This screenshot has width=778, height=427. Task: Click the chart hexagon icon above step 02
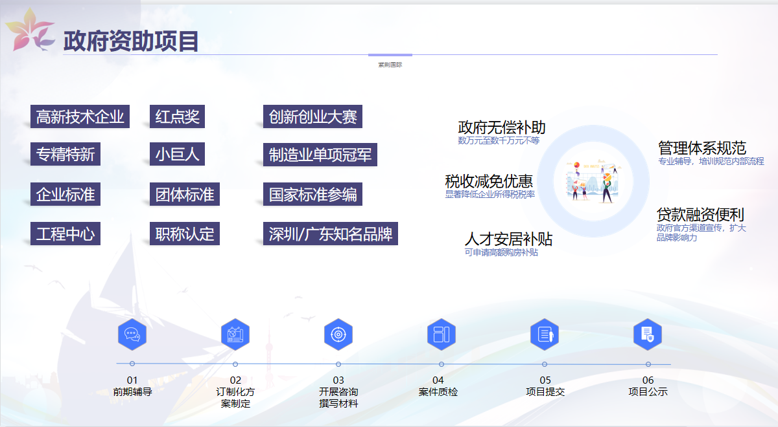coord(235,334)
